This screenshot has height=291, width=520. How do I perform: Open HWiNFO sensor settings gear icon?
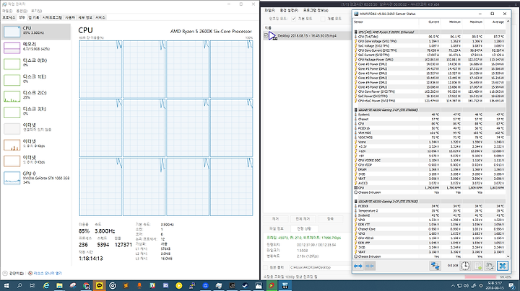[x=490, y=266]
